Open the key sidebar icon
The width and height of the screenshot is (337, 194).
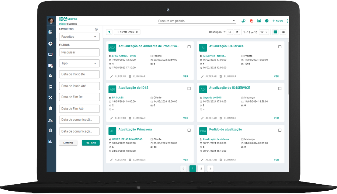tap(50, 87)
